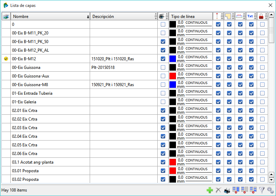
Task: Click the layers stack icon in header
Action: 6,16
